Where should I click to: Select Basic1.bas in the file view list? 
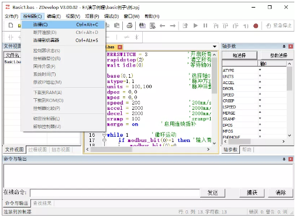(12, 62)
